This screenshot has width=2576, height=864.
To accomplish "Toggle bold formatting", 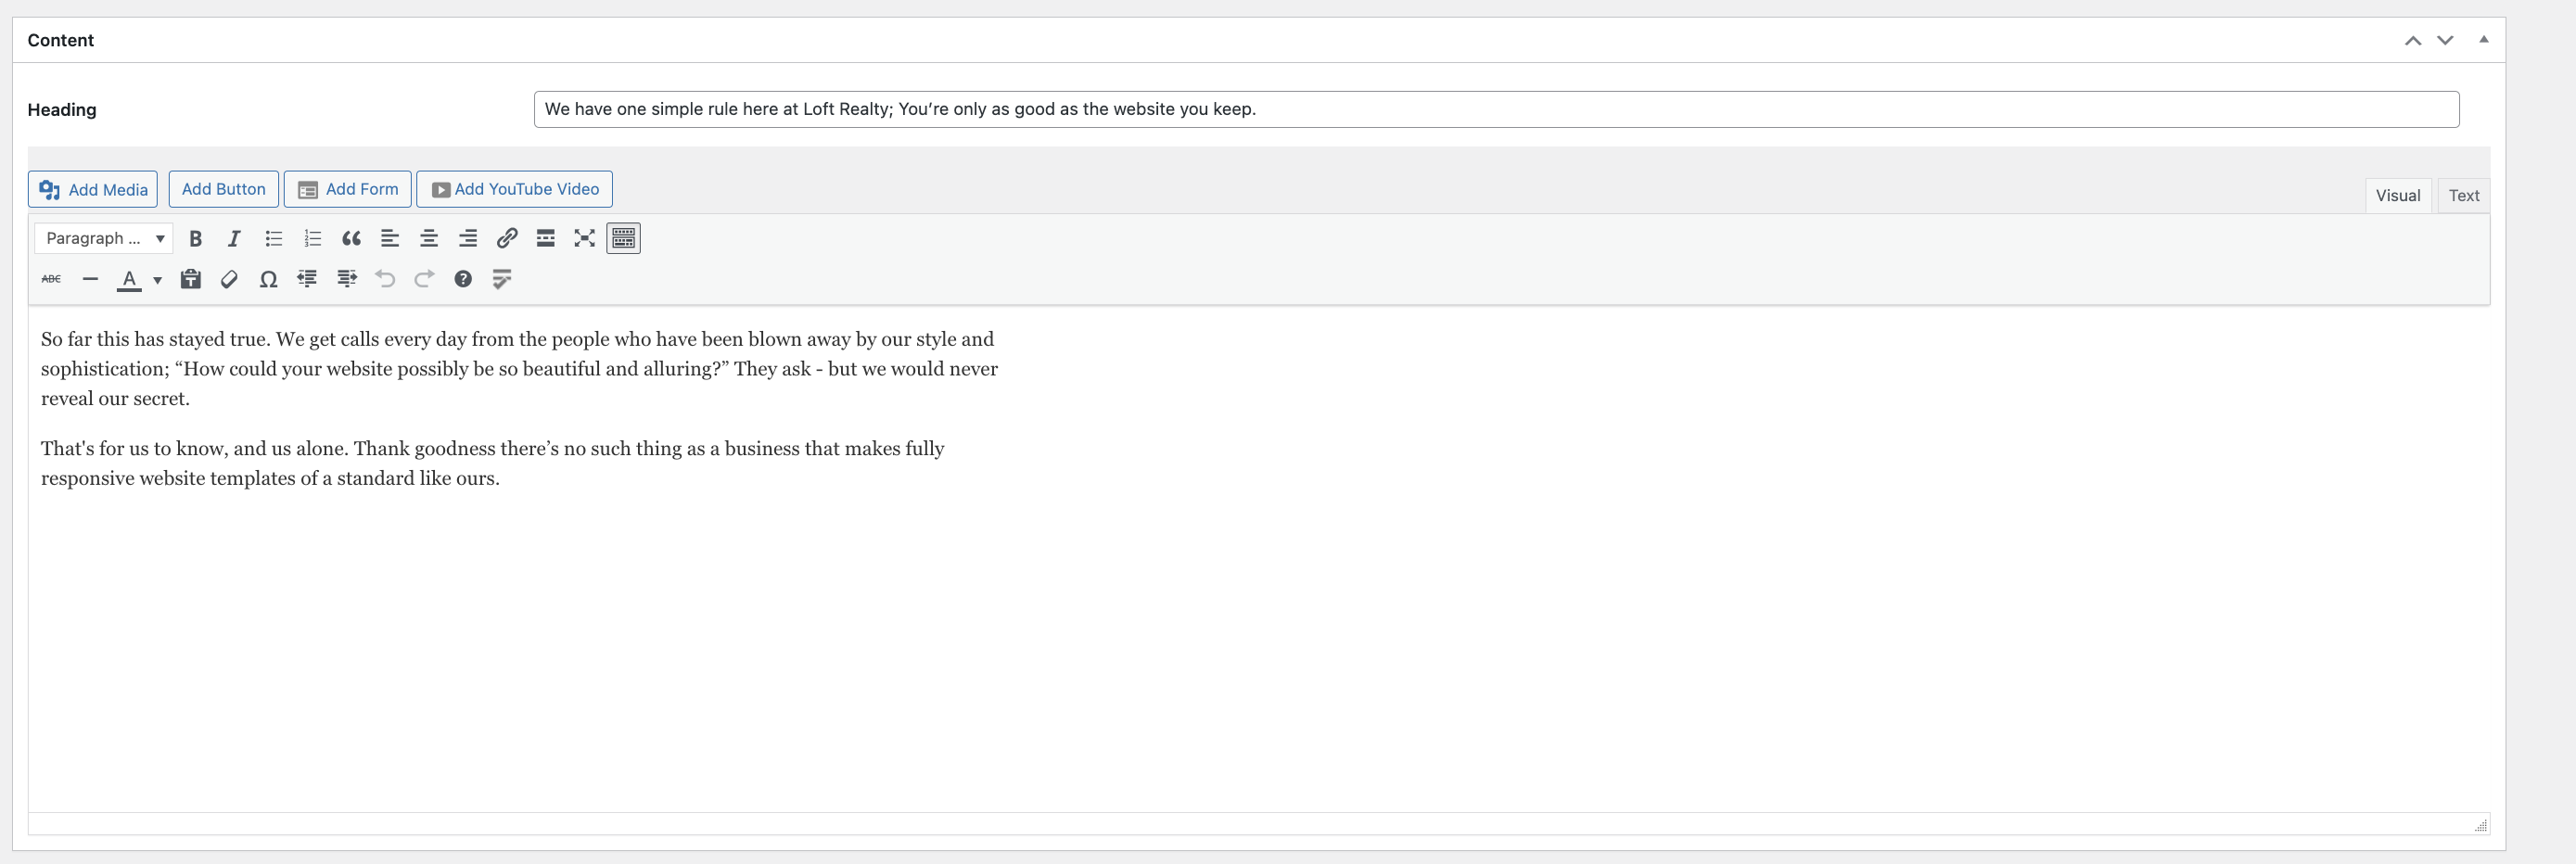I will click(x=196, y=238).
